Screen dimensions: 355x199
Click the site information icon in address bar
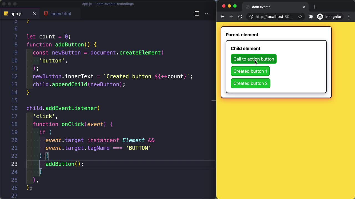click(x=251, y=17)
